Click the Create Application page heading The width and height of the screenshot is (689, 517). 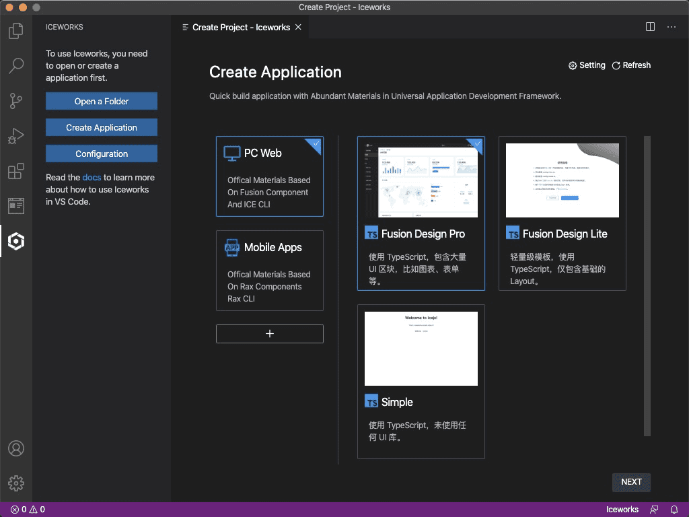[x=275, y=72]
